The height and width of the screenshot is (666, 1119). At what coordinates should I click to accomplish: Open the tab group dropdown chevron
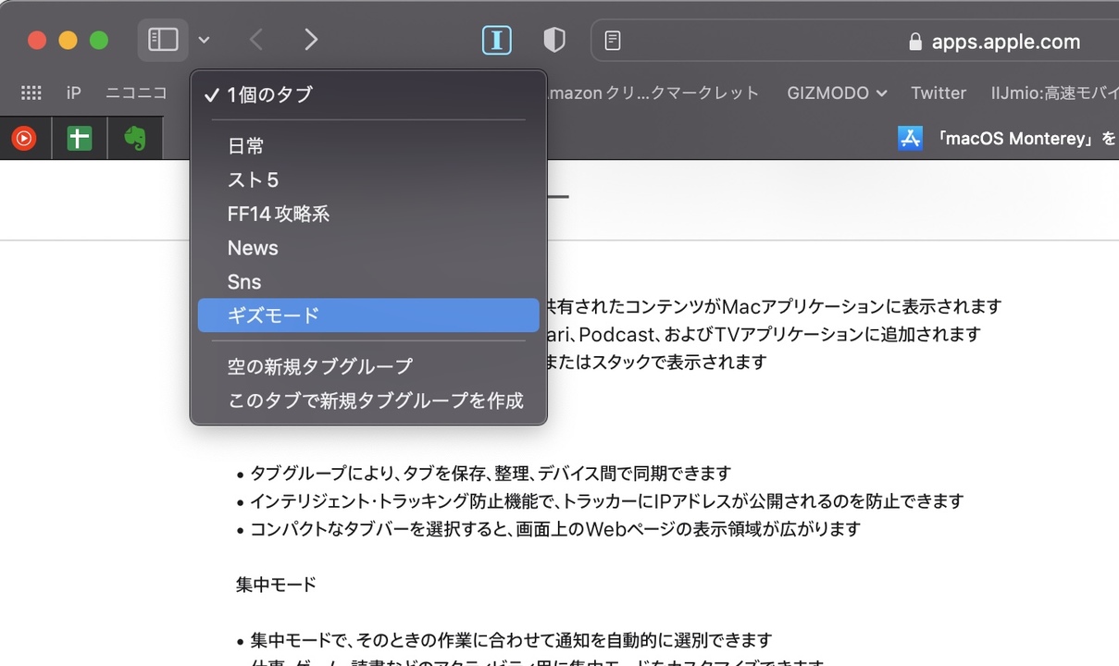(x=205, y=40)
